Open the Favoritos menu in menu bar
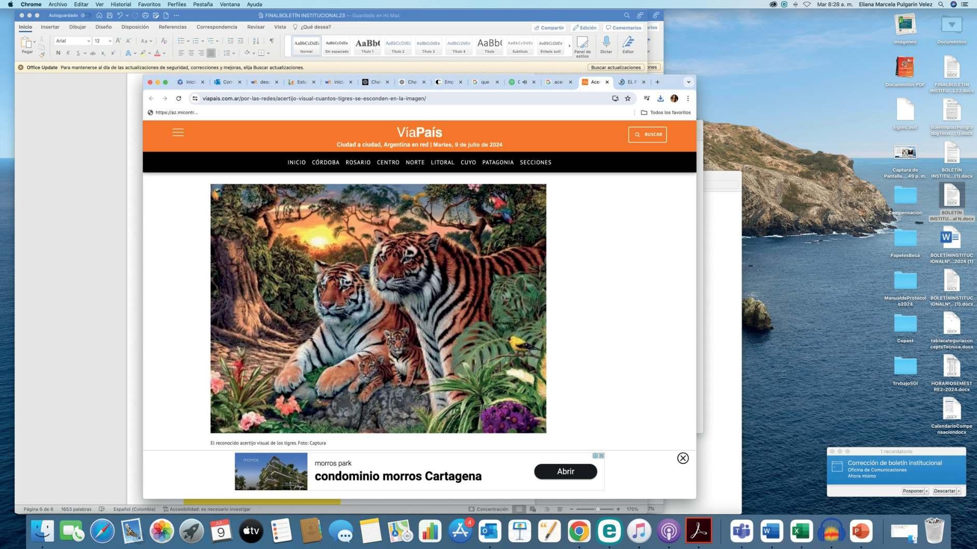 pos(149,4)
